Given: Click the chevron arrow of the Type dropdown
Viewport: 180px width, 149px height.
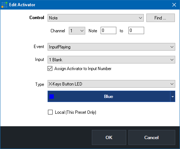Looking at the screenshot, I should tap(172, 84).
